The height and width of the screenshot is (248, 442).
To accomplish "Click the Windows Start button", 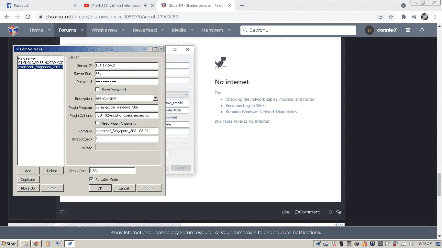I will tap(9, 244).
